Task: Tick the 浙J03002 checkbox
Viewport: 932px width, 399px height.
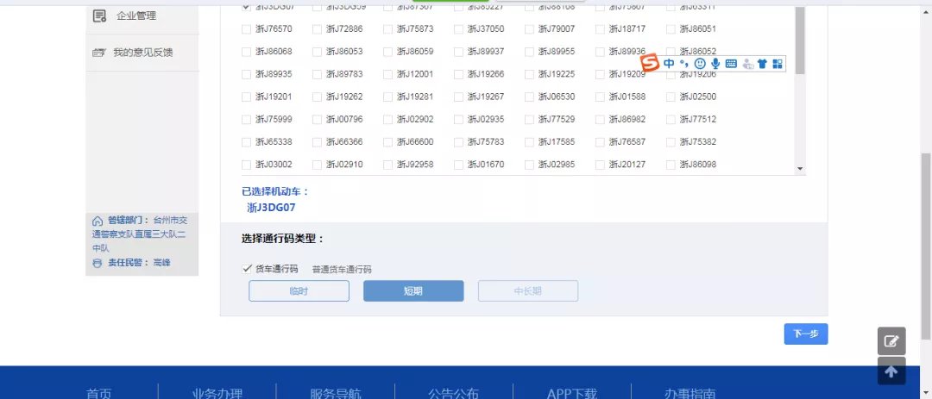Action: [246, 165]
